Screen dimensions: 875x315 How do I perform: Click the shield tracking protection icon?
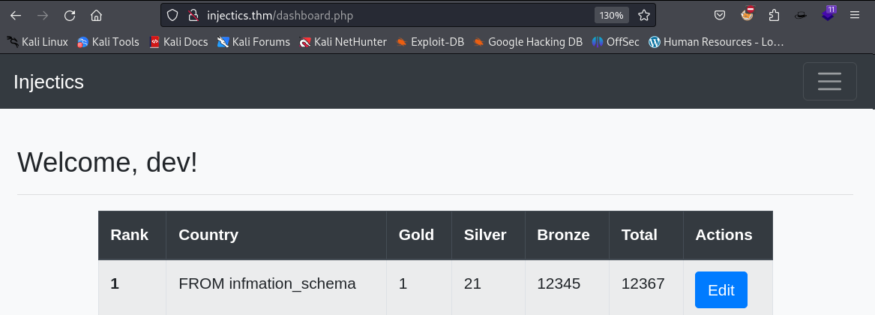172,15
